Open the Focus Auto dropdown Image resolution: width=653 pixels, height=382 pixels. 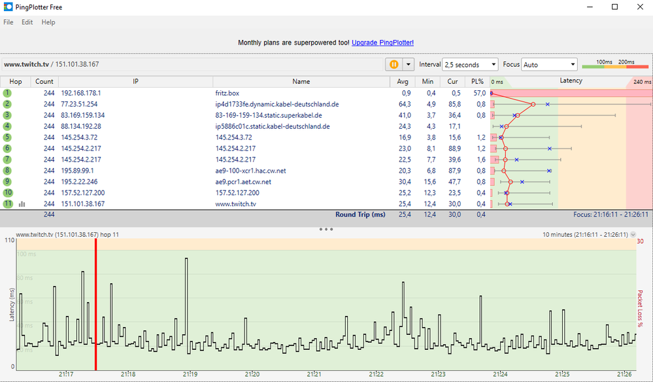549,65
